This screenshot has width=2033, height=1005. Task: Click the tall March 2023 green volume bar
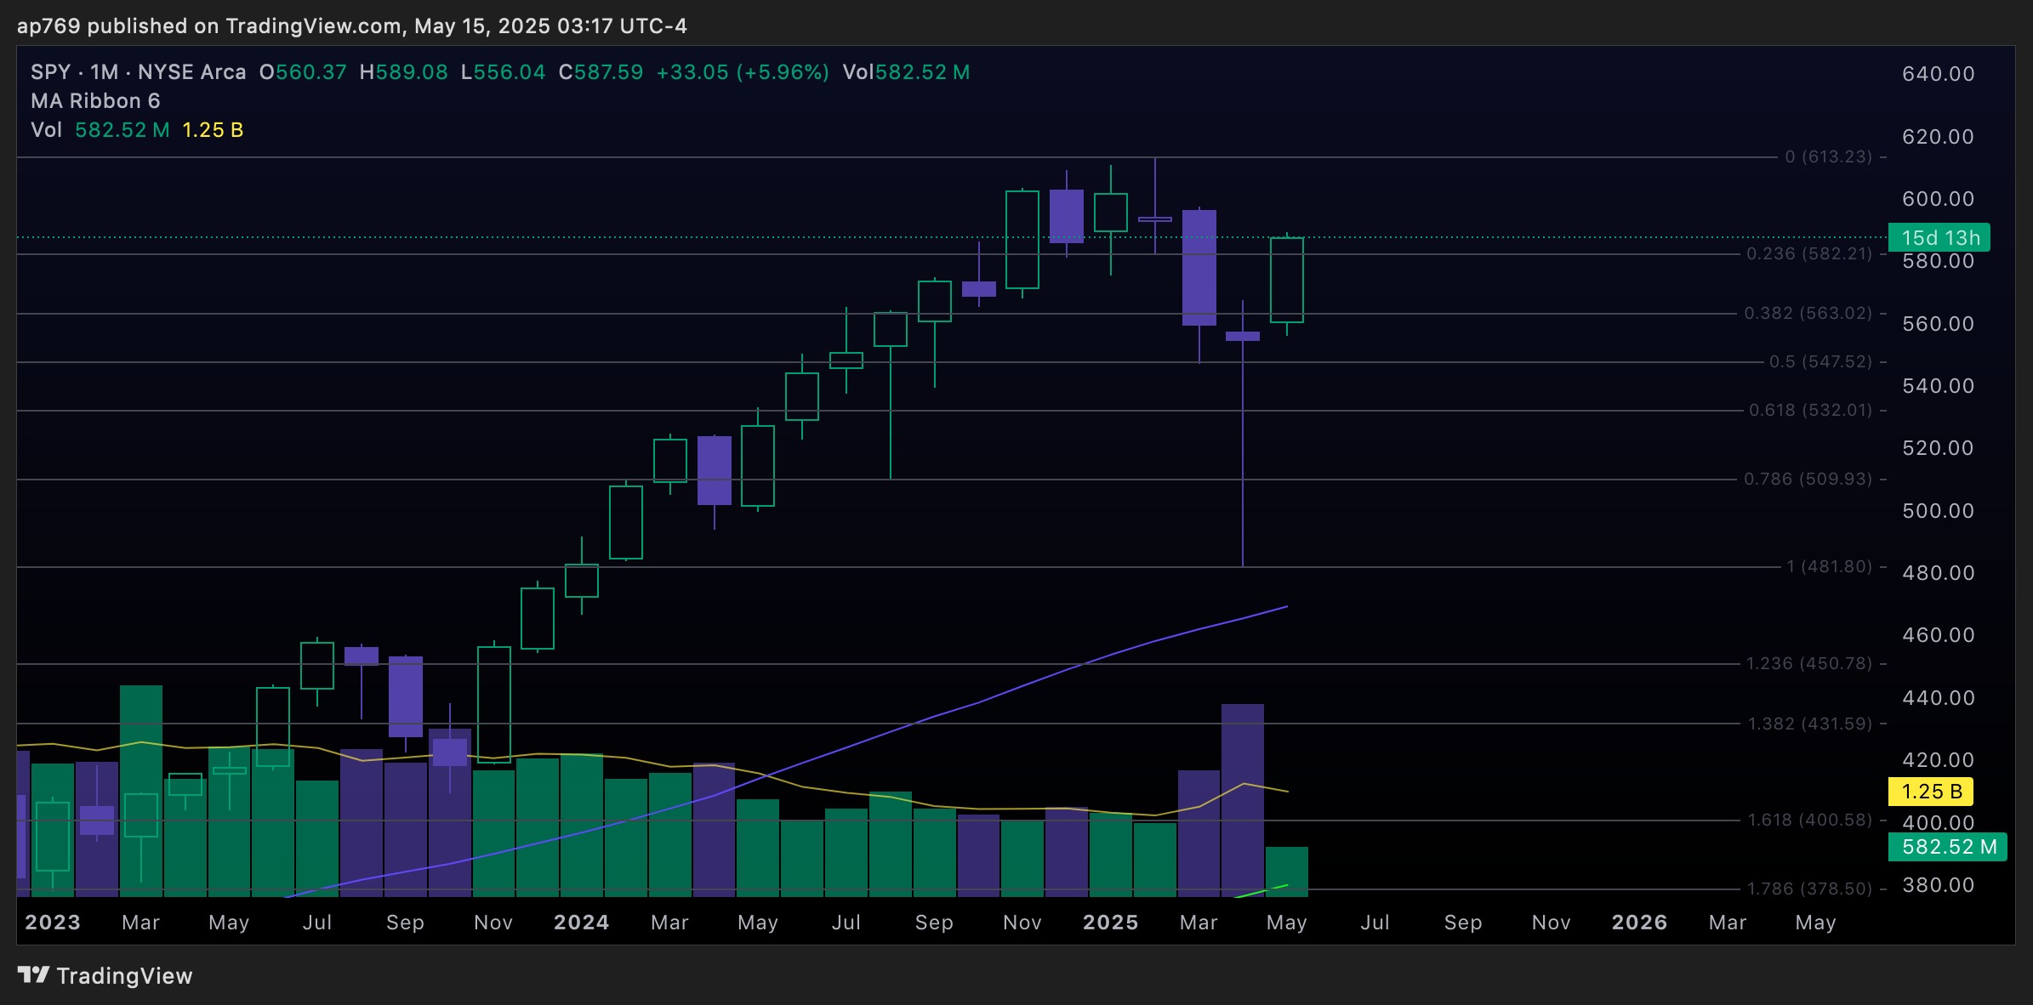point(141,791)
